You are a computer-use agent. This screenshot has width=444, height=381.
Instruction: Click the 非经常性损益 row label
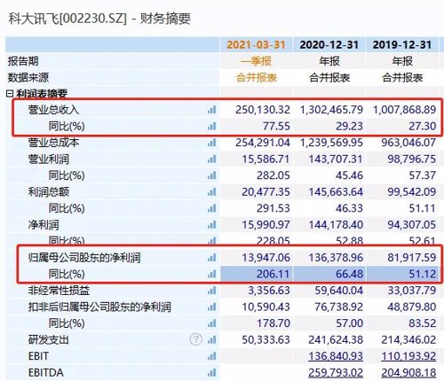click(59, 291)
